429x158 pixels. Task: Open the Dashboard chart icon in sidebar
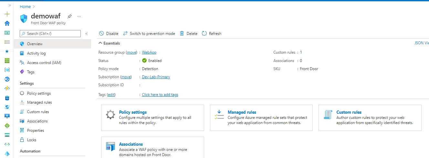tap(7, 33)
